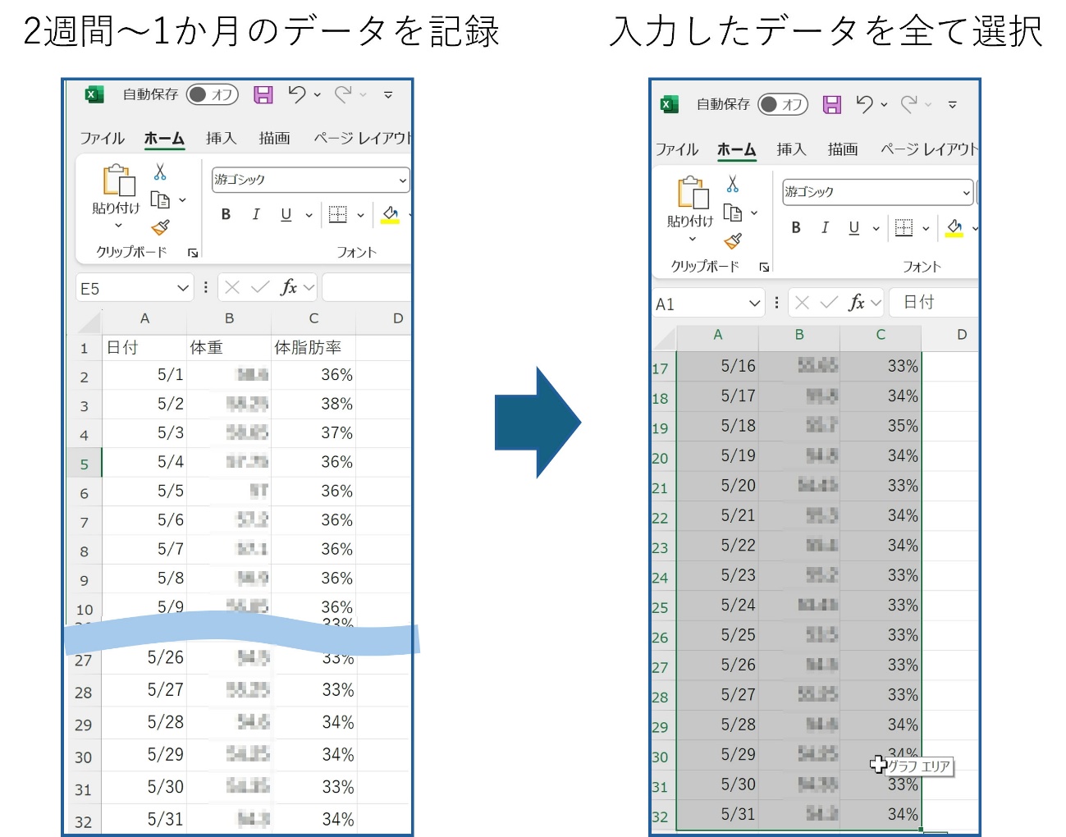Click Undo arrow in the left Excel window
Viewport: 1066px width, 837px height.
[x=297, y=94]
